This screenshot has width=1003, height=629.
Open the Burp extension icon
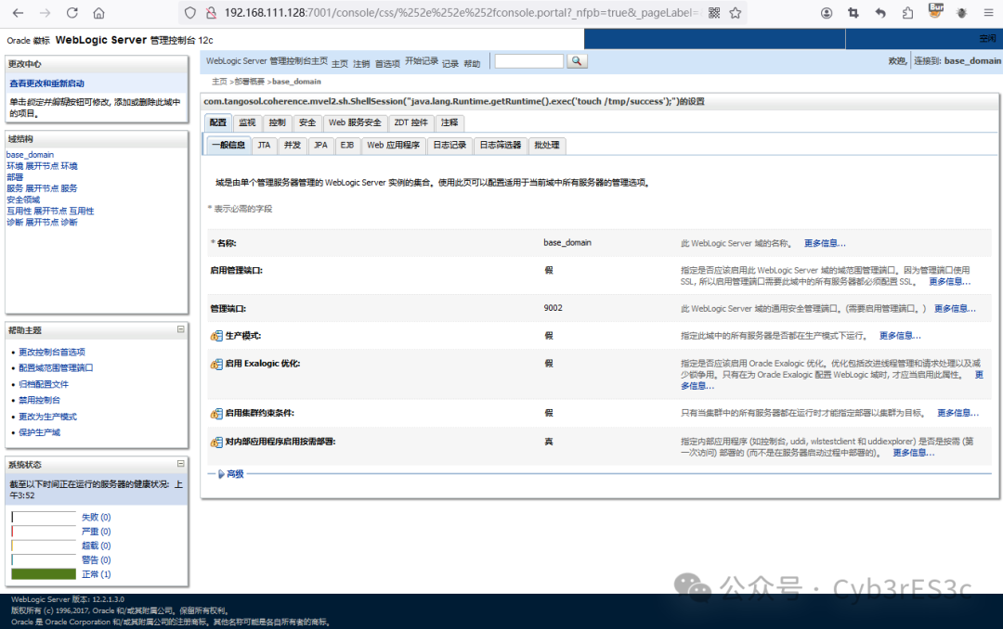point(935,11)
